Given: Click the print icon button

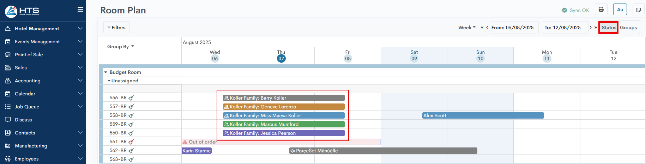Looking at the screenshot, I should [x=601, y=10].
